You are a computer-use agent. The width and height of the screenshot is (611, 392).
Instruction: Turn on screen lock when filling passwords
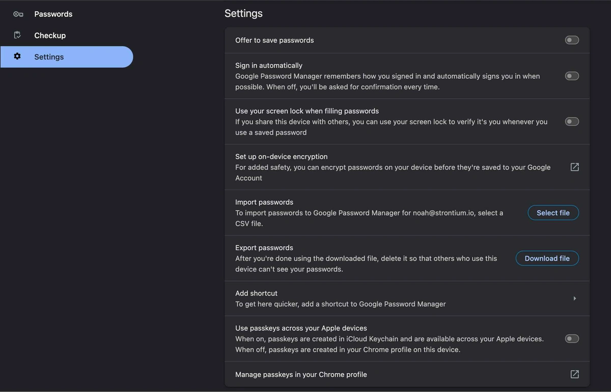(572, 122)
